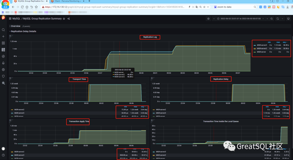Image resolution: width=293 pixels, height=160 pixels.
Task: Zoom out the time range icon
Action: (272, 19)
